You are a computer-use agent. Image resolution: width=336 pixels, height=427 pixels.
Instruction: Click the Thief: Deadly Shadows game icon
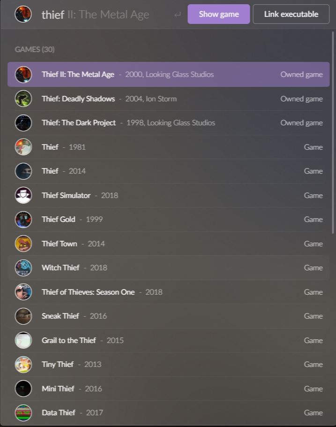23,99
